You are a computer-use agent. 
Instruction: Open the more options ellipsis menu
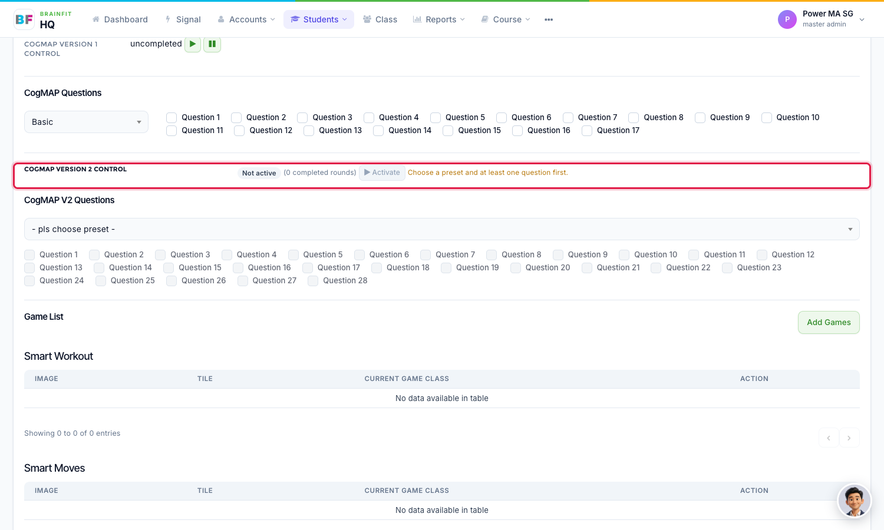pos(549,19)
